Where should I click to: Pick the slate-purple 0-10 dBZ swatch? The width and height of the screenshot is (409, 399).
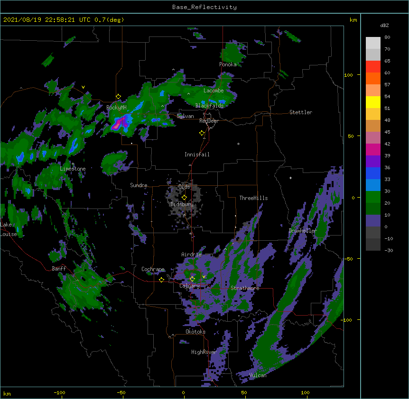(x=373, y=221)
